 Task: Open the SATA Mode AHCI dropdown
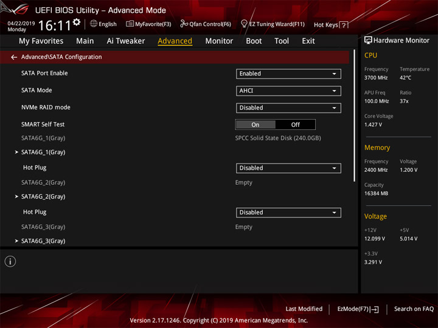[x=288, y=91]
